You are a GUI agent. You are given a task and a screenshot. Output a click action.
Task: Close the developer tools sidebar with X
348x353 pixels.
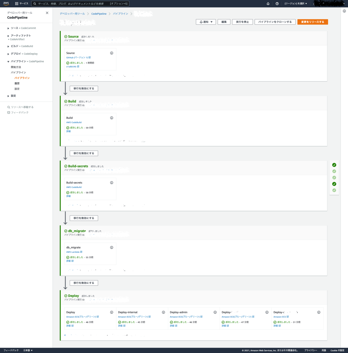[x=47, y=13]
